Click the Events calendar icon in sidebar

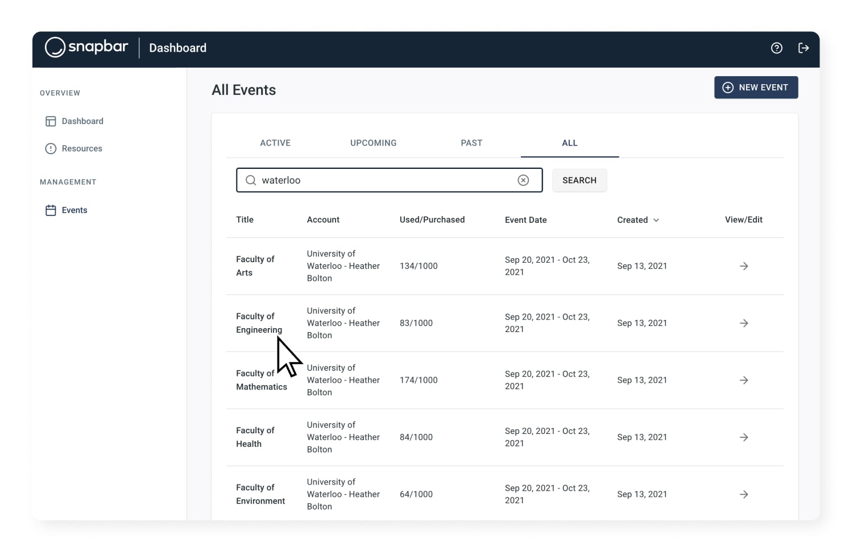[51, 210]
